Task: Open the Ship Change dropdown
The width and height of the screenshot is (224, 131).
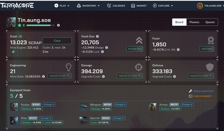Action: (x=46, y=118)
